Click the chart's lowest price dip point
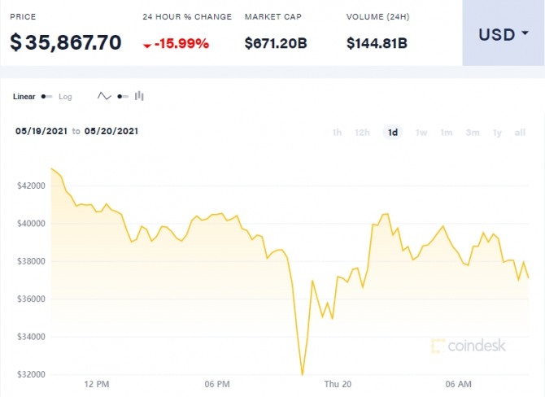 pos(303,375)
